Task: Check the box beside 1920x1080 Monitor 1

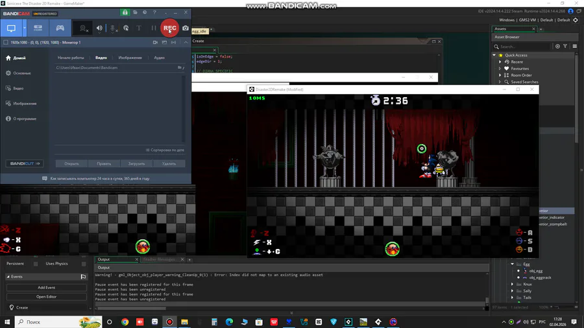Action: tap(6, 42)
